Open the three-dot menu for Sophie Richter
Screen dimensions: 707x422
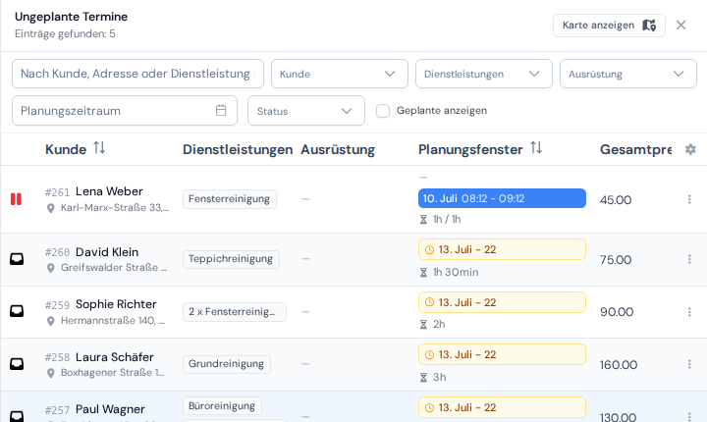coord(689,311)
